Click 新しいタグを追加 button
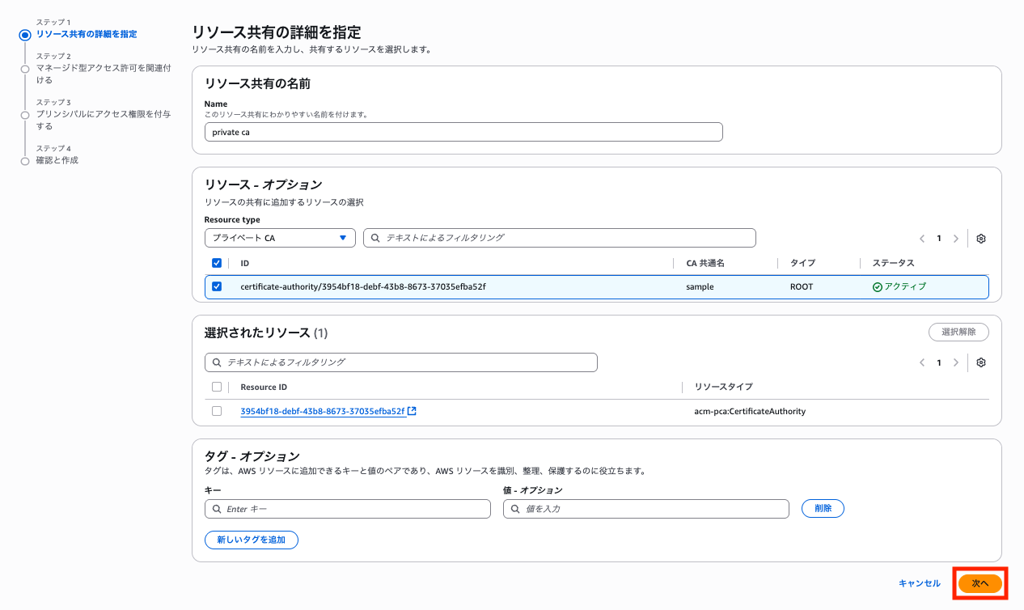This screenshot has width=1024, height=610. coord(252,540)
